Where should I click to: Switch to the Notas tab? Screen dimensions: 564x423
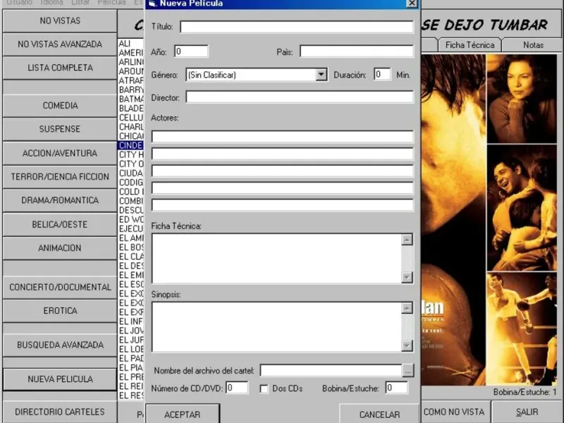pos(533,45)
